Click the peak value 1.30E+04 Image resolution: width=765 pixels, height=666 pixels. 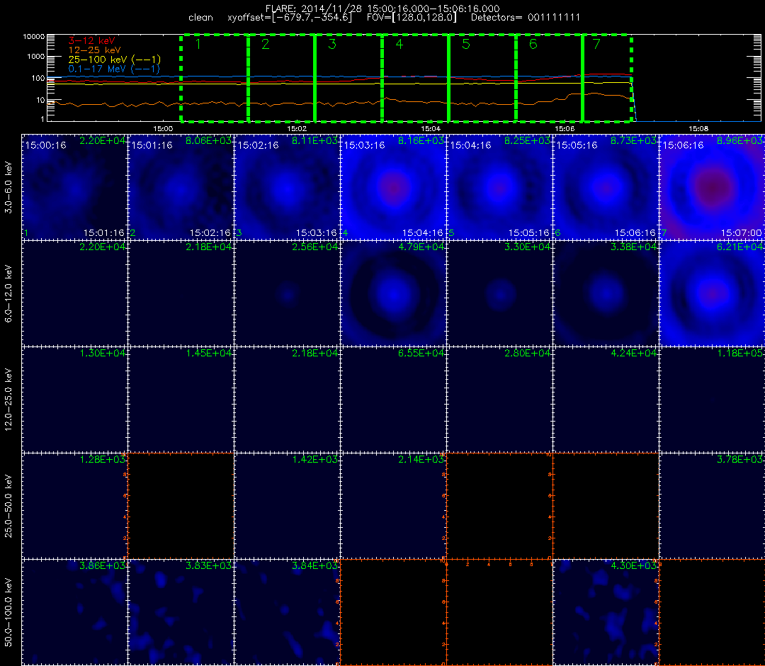coord(103,354)
